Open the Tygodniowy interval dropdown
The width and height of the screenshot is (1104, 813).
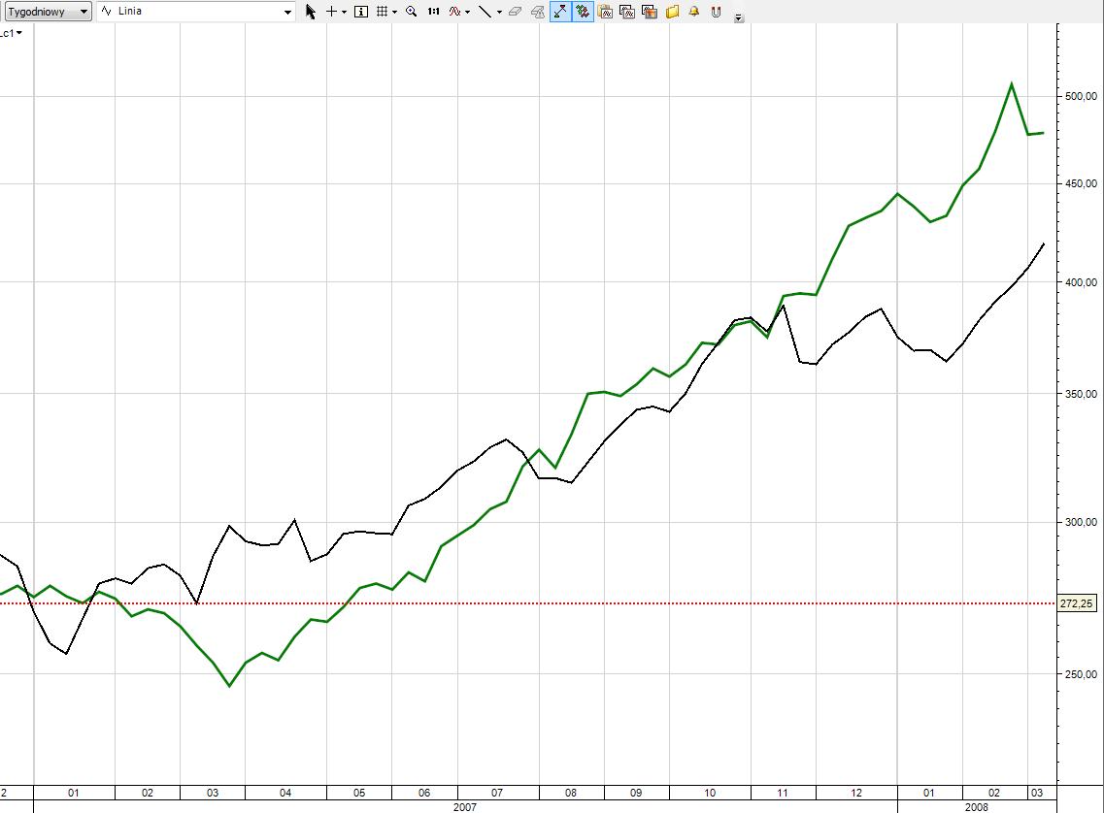(x=49, y=12)
